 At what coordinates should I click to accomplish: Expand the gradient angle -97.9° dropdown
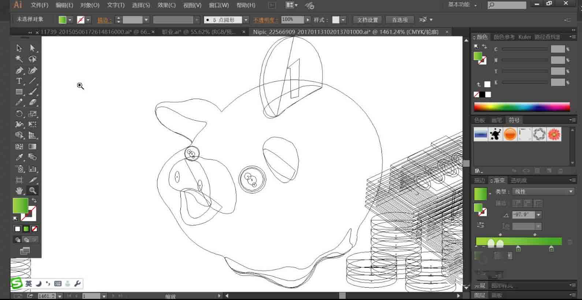(538, 215)
